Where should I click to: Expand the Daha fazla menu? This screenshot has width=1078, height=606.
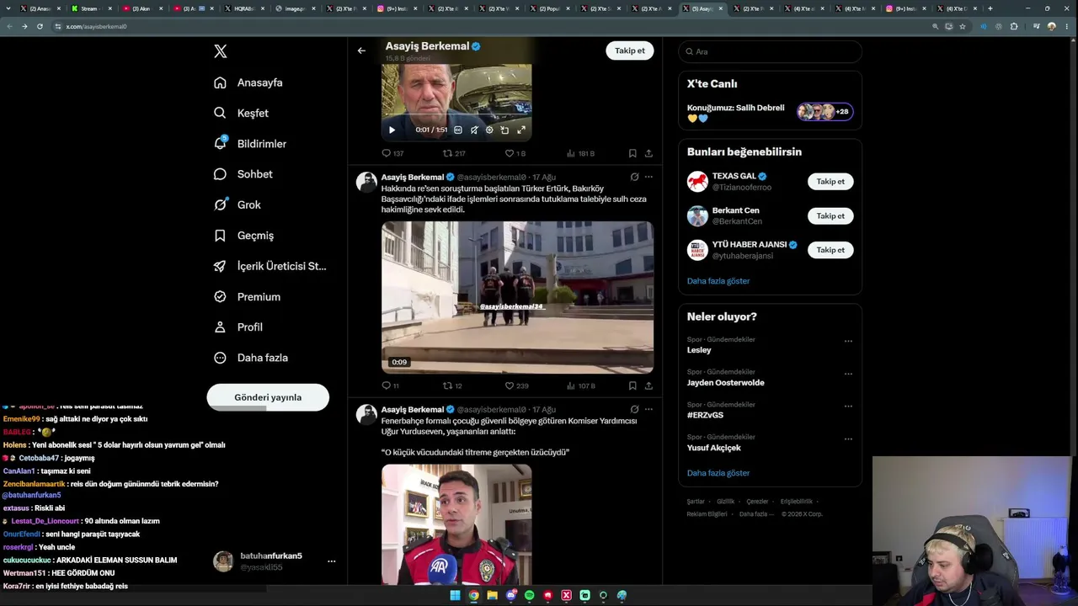251,358
